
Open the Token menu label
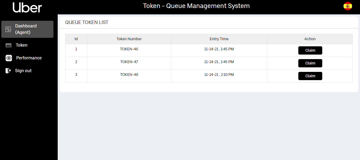coord(22,45)
